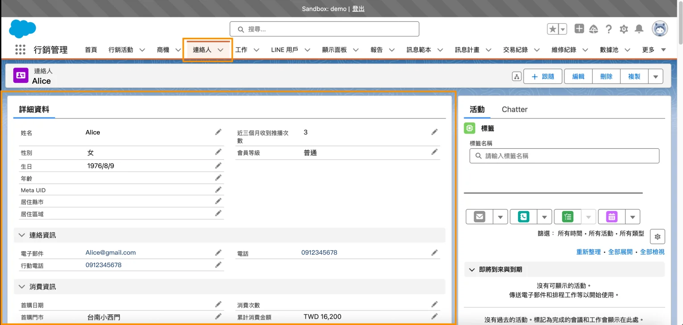Viewport: 683px width, 325px height.
Task: Click the email envelope activity button
Action: (480, 217)
